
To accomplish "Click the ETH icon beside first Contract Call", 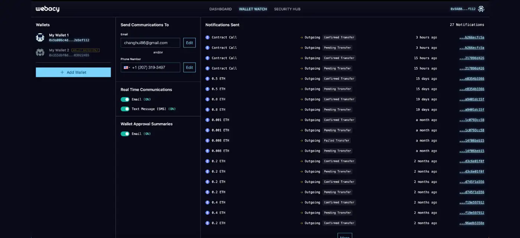I will (208, 37).
